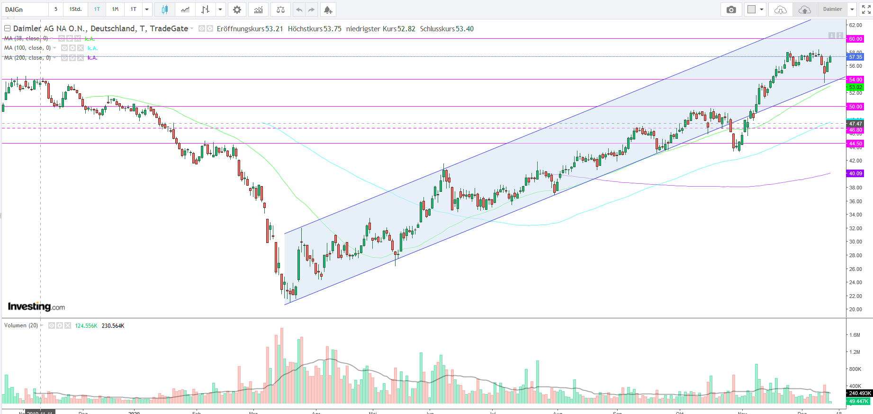Click the MA (38, close, 0) indicator label
Viewport: 873px width, 414px height.
26,38
